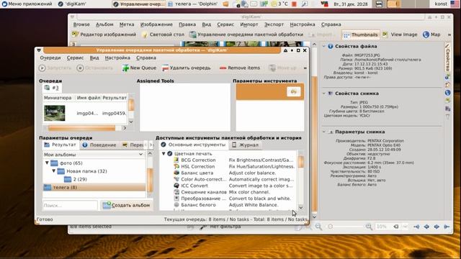The image size is (461, 259).
Task: Start the queue with the Запустить button
Action: 55,68
